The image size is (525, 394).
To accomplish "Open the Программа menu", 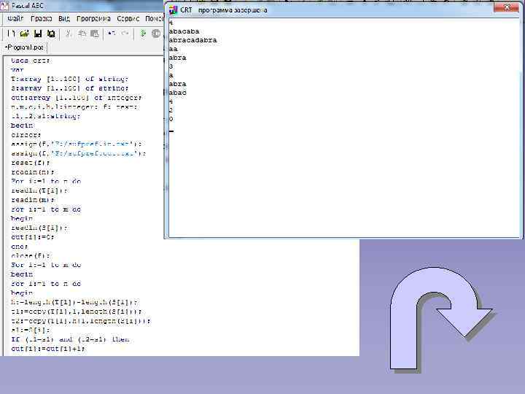I will [93, 19].
